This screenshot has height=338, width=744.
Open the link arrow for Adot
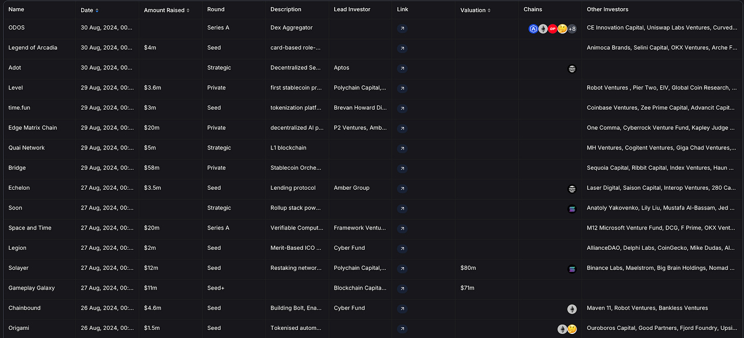tap(402, 69)
